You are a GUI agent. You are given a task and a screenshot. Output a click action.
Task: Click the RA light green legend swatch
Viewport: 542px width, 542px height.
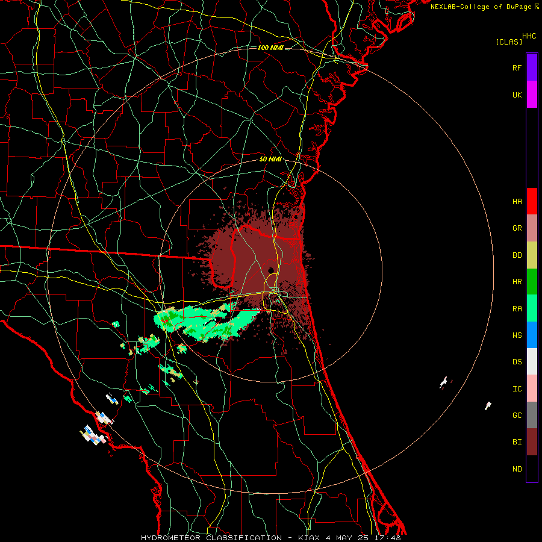(x=532, y=308)
